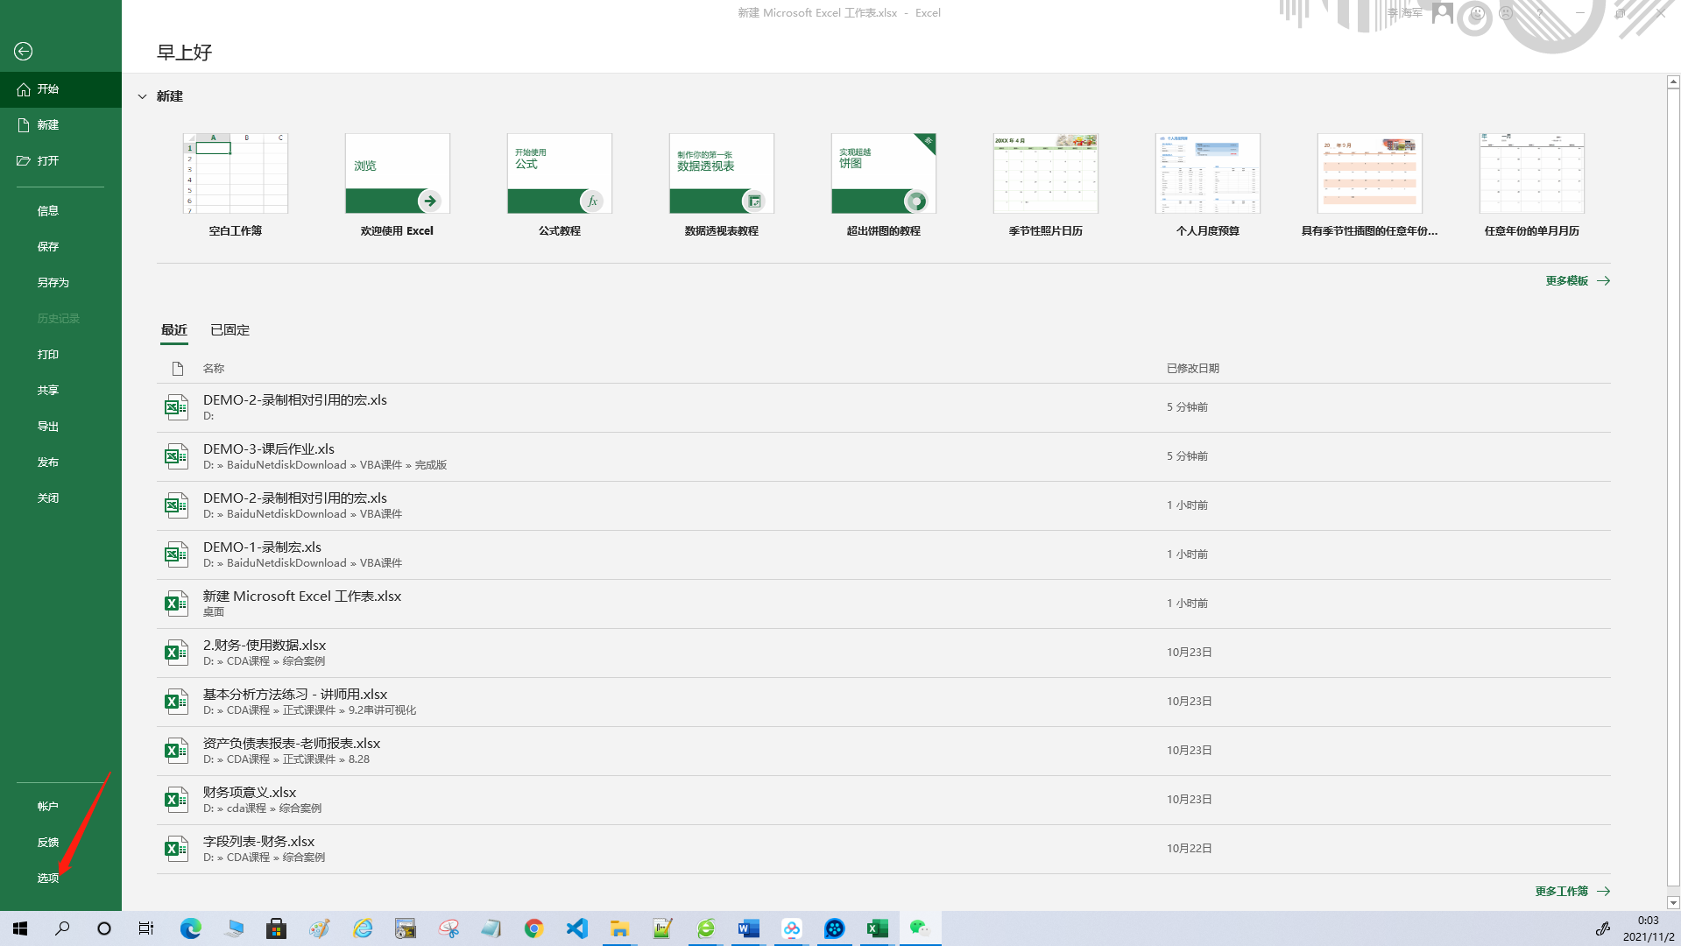
Task: Click the file icon beside DEMO-3-课后作业.xls
Action: click(176, 457)
